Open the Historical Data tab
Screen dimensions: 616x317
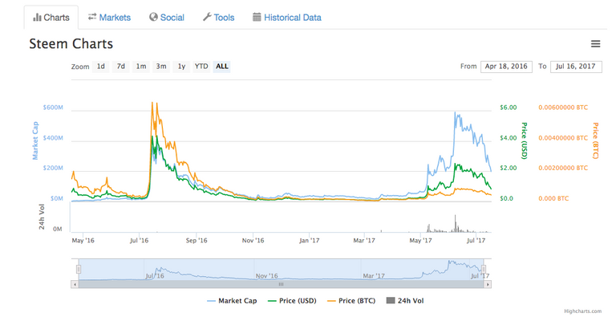point(287,18)
